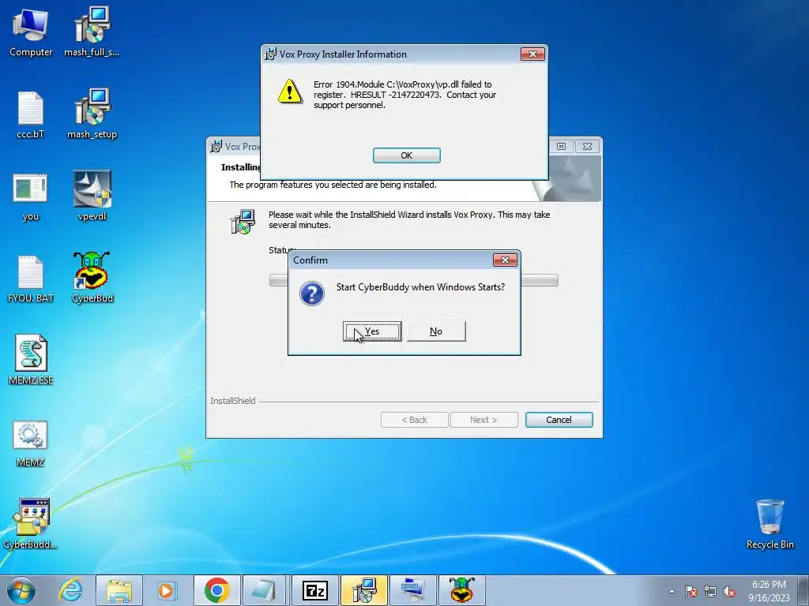Click the disabled Back button in wizard
Screen dimensions: 809x606
pyautogui.click(x=414, y=420)
